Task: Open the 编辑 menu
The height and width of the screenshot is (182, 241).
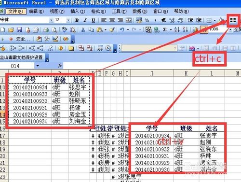Action: [36, 12]
